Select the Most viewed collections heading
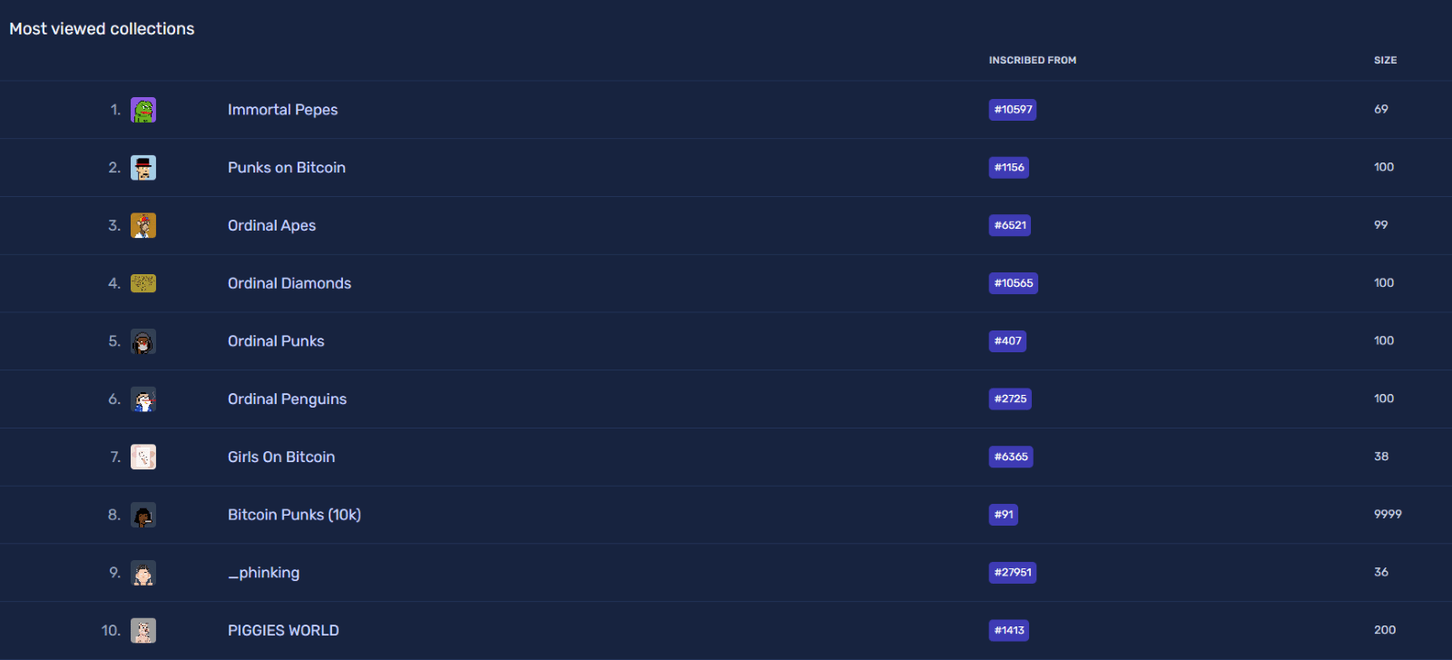This screenshot has height=660, width=1452. coord(102,29)
